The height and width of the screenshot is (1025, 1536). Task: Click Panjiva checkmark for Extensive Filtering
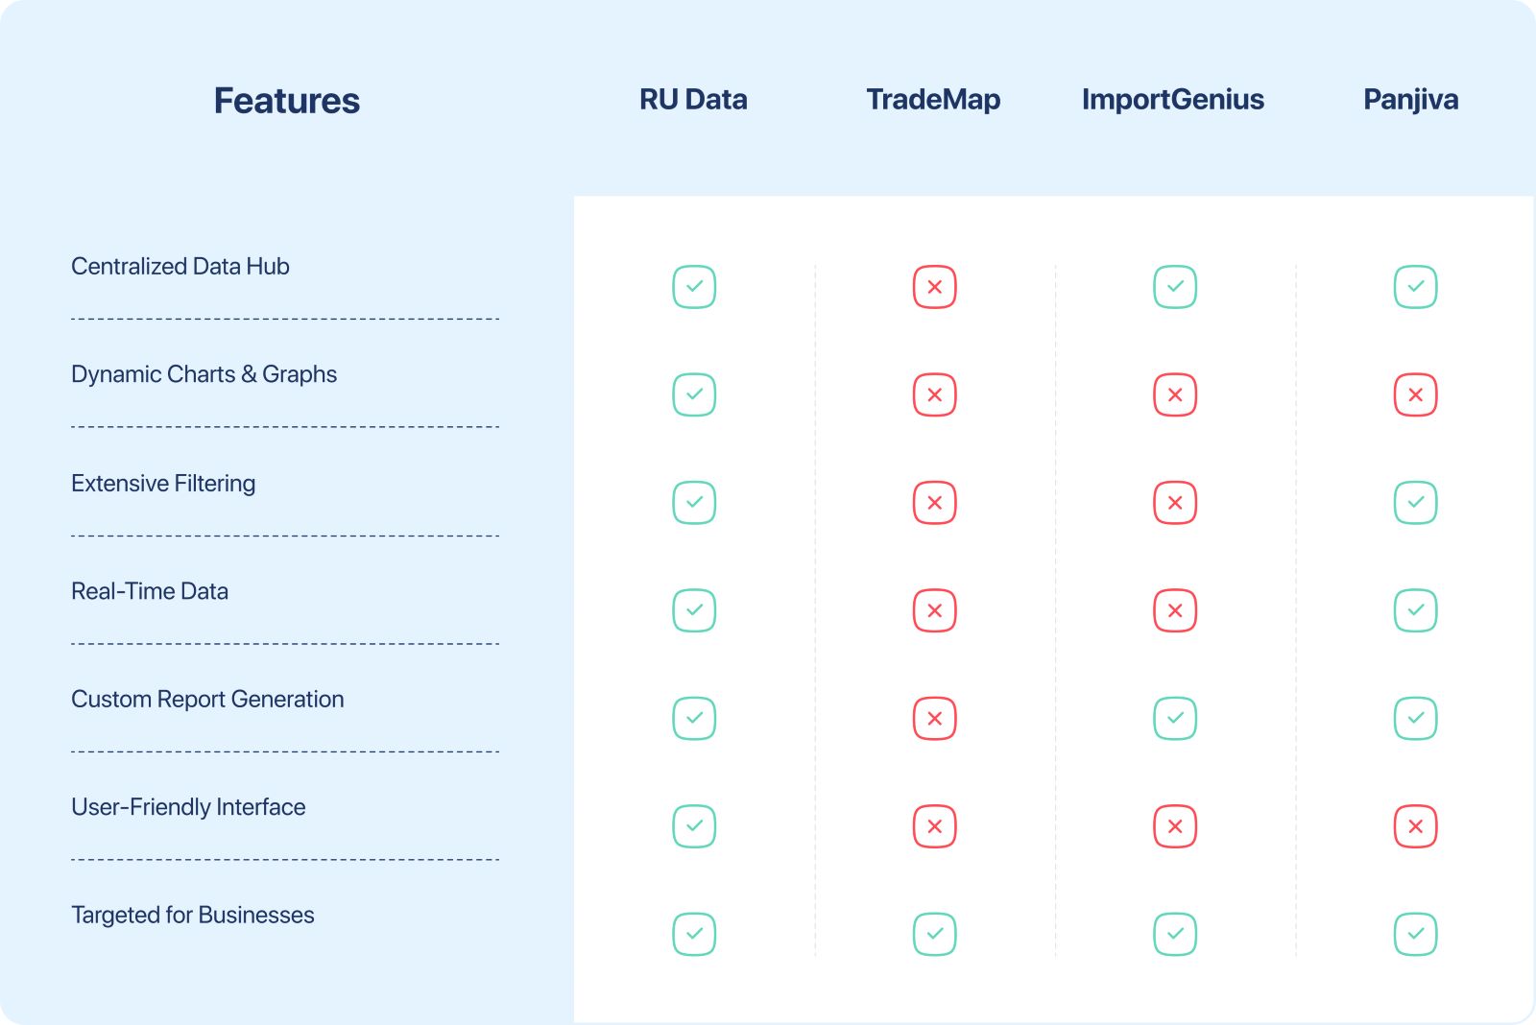pyautogui.click(x=1415, y=503)
